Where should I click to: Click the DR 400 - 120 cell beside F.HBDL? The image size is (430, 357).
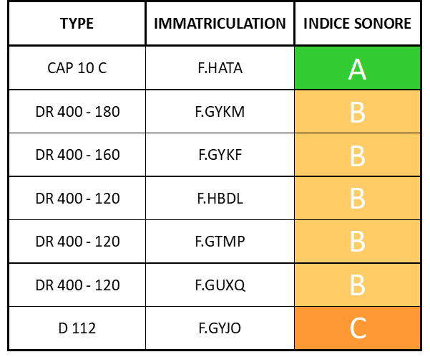click(x=77, y=199)
